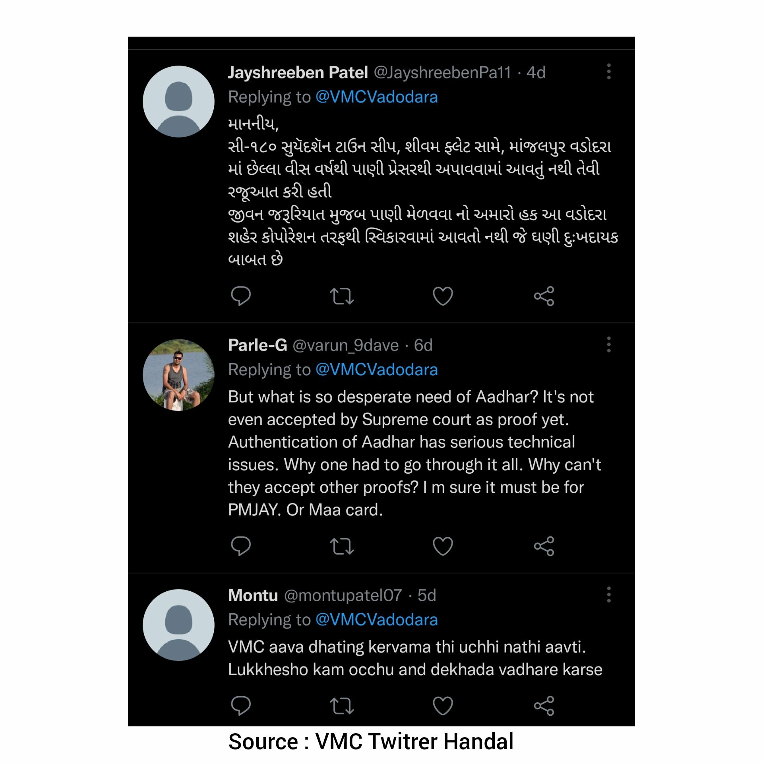Share Montu's tweet
The height and width of the screenshot is (763, 763).
(x=544, y=706)
